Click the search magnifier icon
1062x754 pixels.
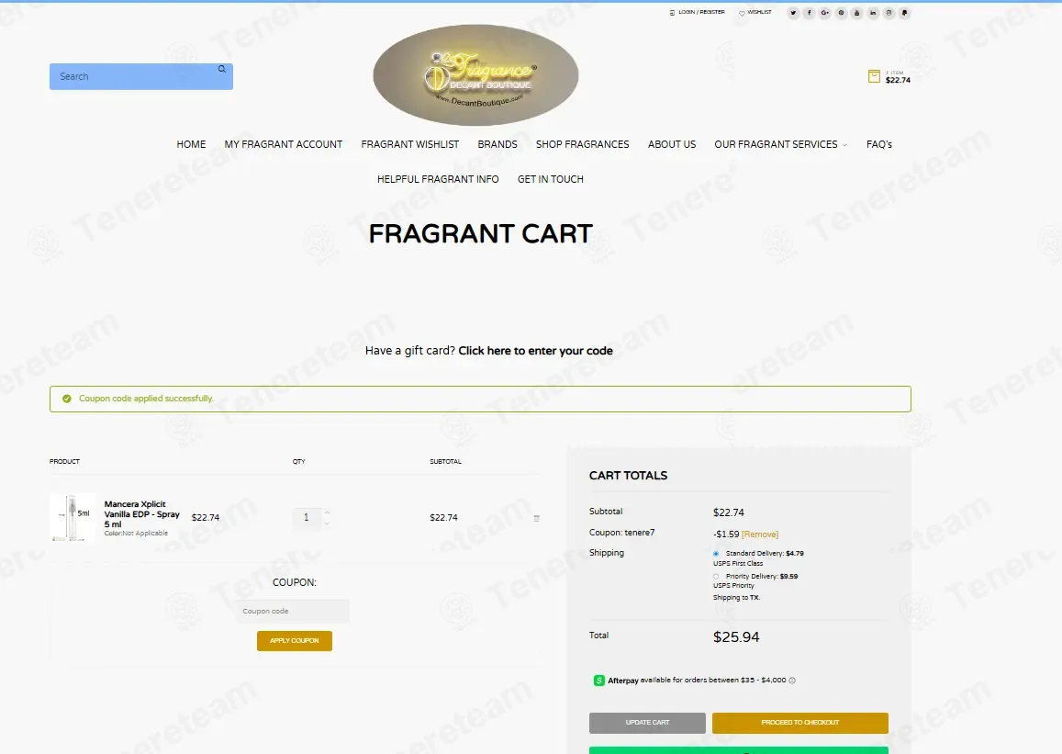coord(221,69)
